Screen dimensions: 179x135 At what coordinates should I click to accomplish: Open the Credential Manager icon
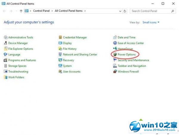(60, 38)
